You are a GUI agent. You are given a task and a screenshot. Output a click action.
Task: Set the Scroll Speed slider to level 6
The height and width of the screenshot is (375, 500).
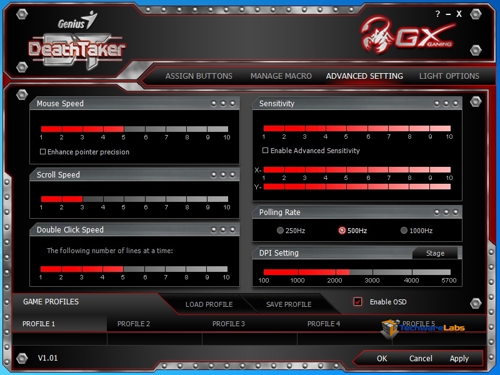(x=146, y=199)
